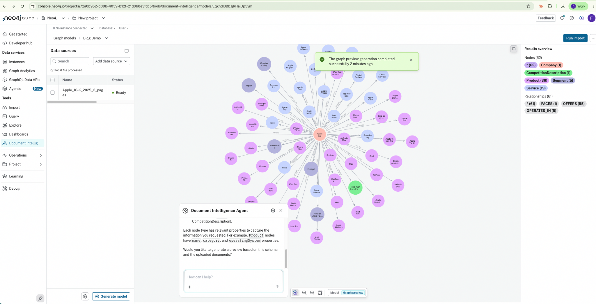Zoom in on the graph
Viewport: 596px width, 304px height.
[304, 293]
